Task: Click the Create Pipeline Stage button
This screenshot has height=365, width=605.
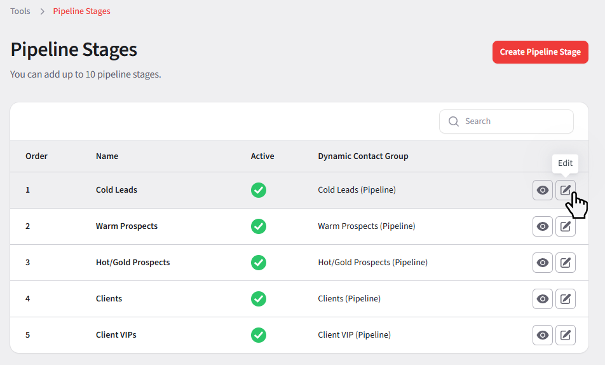Action: pos(540,52)
